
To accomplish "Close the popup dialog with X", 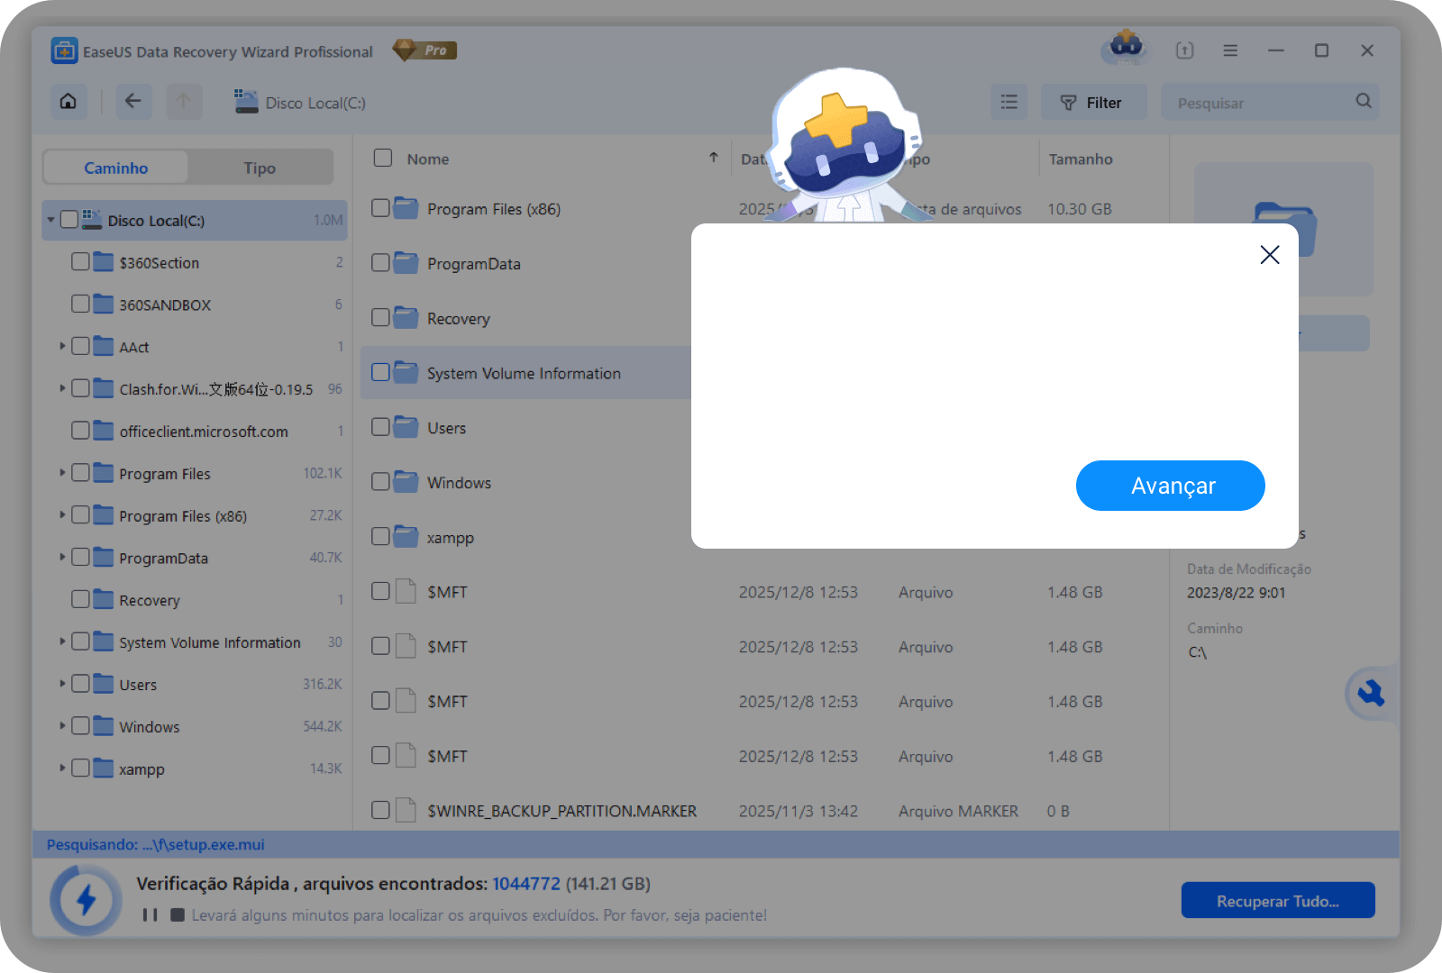I will tap(1270, 255).
